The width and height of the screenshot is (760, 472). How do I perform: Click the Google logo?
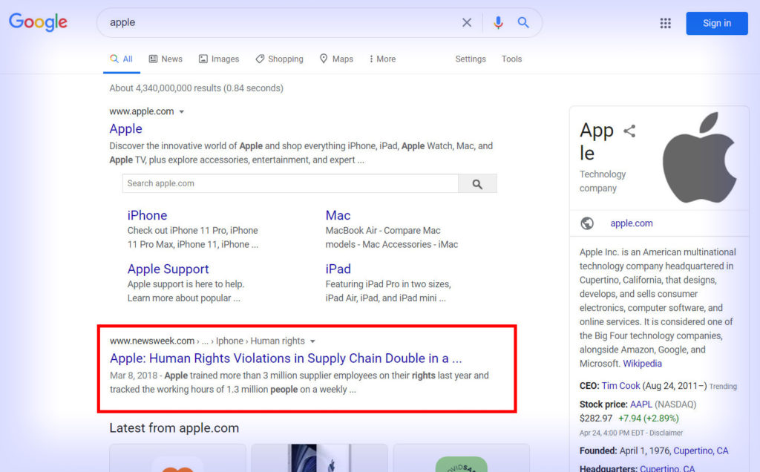[38, 22]
